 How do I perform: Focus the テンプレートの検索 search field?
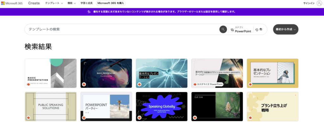click(122, 29)
